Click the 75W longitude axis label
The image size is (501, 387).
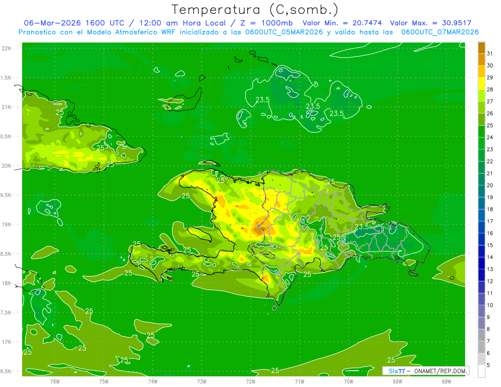click(x=104, y=382)
